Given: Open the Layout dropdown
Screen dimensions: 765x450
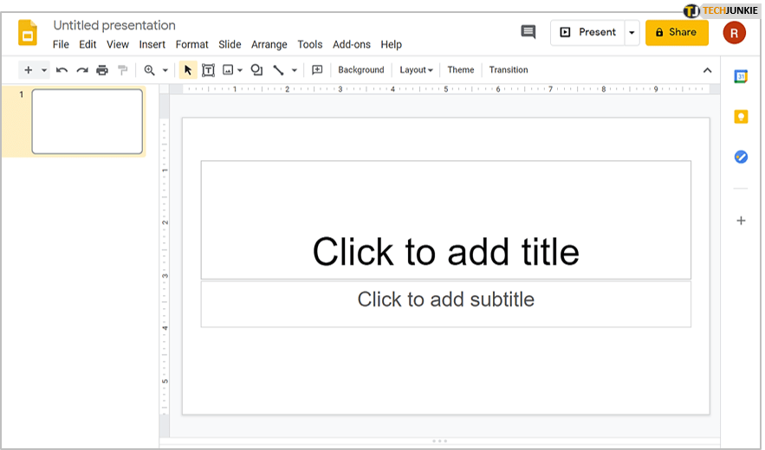Looking at the screenshot, I should coord(416,70).
